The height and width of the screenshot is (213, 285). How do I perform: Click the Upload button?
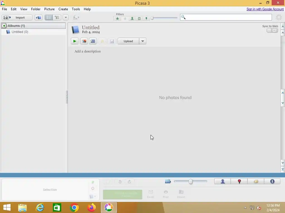(x=128, y=41)
